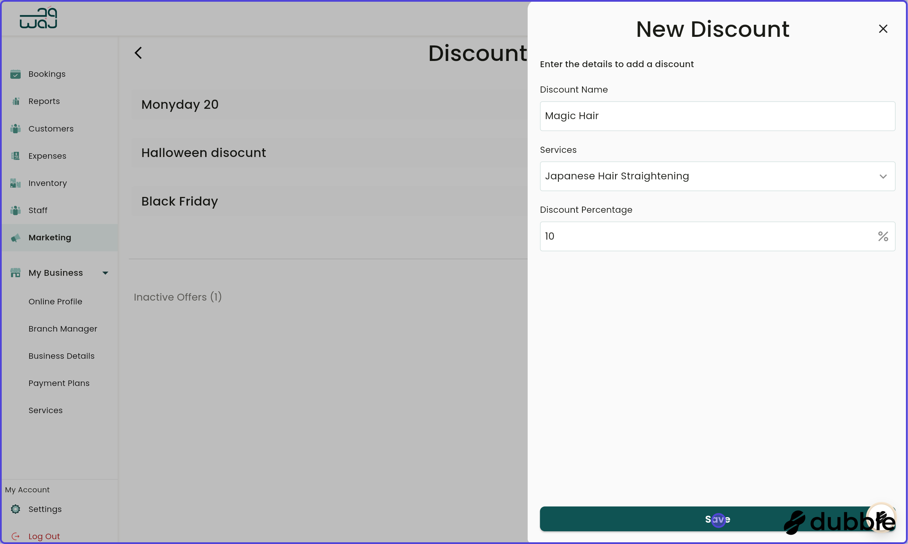Go to Payment Plans under My Business
This screenshot has width=908, height=544.
tap(59, 383)
